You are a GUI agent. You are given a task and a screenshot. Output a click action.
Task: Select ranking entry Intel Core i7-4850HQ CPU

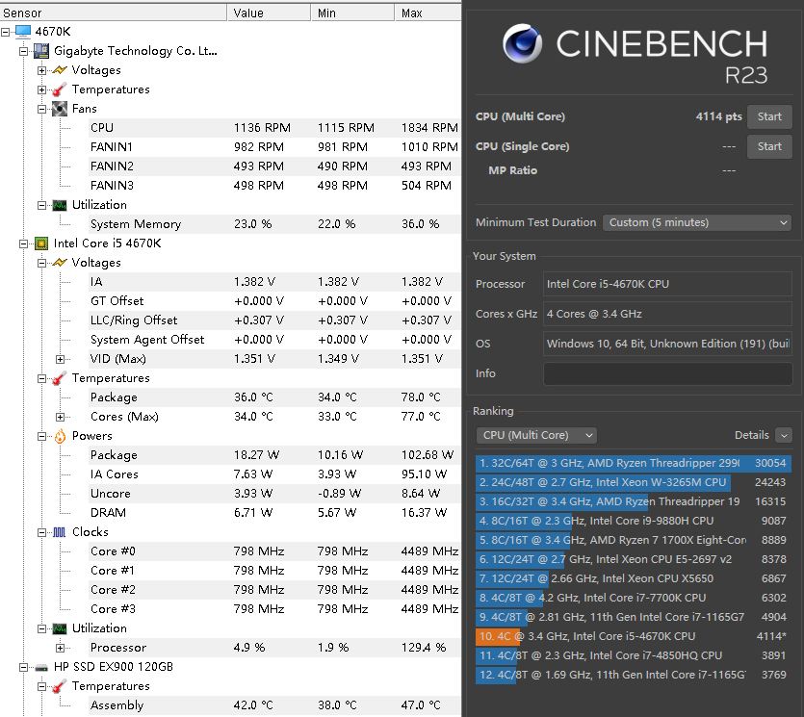coord(634,655)
